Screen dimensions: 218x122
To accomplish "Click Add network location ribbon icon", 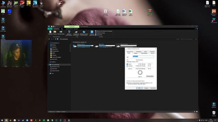I will (84, 33).
